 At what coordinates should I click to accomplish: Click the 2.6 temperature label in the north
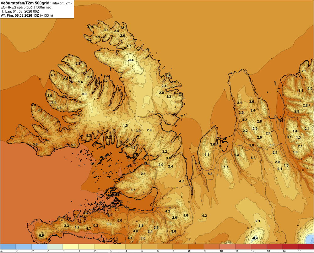(x=122, y=36)
